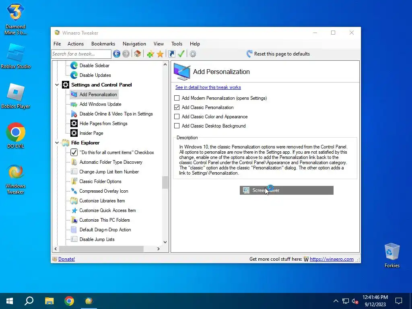Viewport: 412px width, 309px height.
Task: Open the Bookmarks menu
Action: pyautogui.click(x=103, y=44)
